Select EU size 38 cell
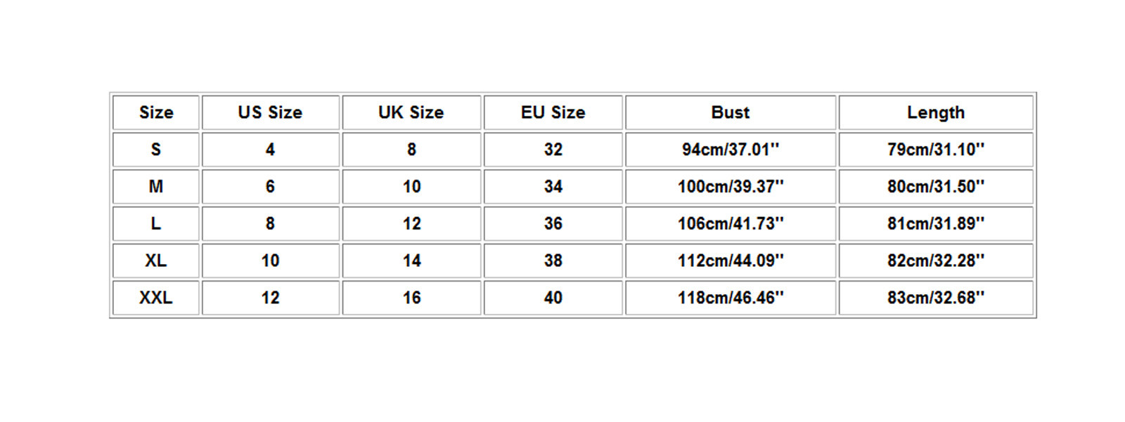The height and width of the screenshot is (422, 1125). 553,261
